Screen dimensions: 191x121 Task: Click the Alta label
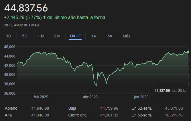coord(8,115)
